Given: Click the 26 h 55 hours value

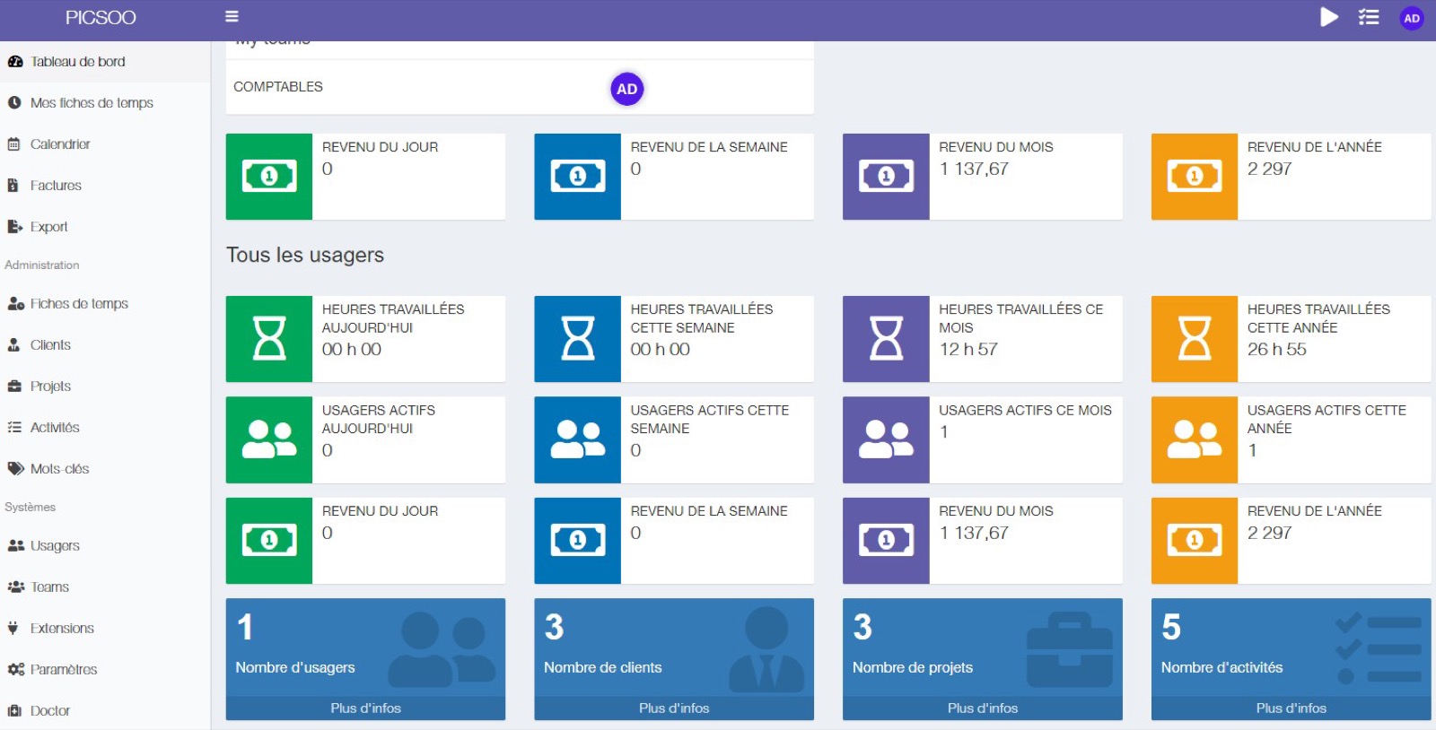Looking at the screenshot, I should [x=1277, y=350].
